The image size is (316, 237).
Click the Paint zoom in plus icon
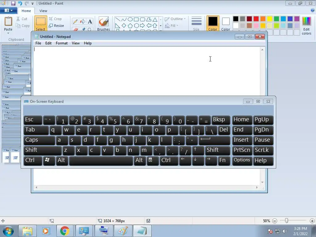pyautogui.click(x=312, y=221)
